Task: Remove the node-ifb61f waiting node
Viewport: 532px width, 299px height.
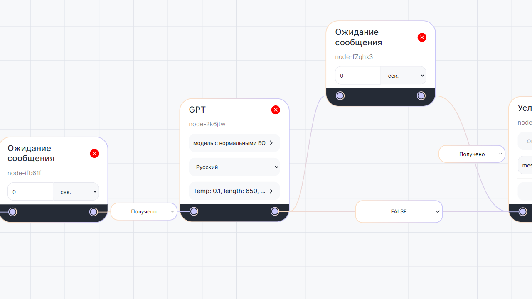Action: (x=94, y=154)
